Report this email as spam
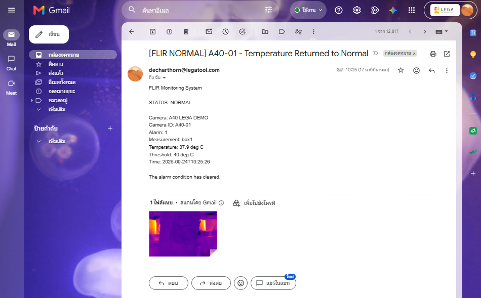The width and height of the screenshot is (481, 298). point(169,31)
